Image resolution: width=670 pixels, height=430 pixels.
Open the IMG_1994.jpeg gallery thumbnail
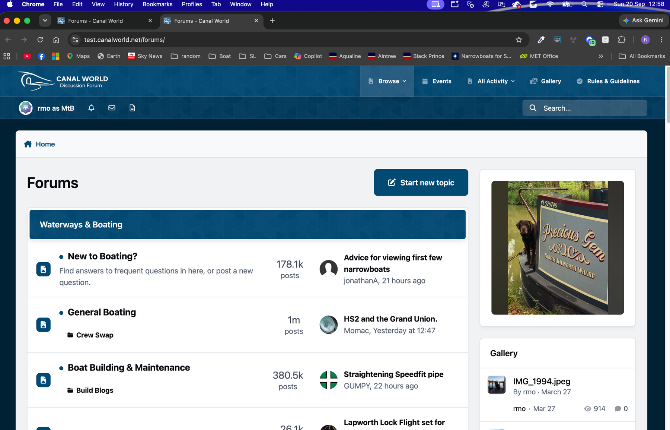(497, 385)
